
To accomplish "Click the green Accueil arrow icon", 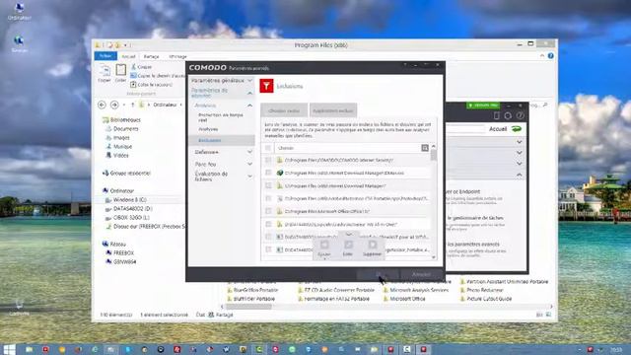I will 517,129.
